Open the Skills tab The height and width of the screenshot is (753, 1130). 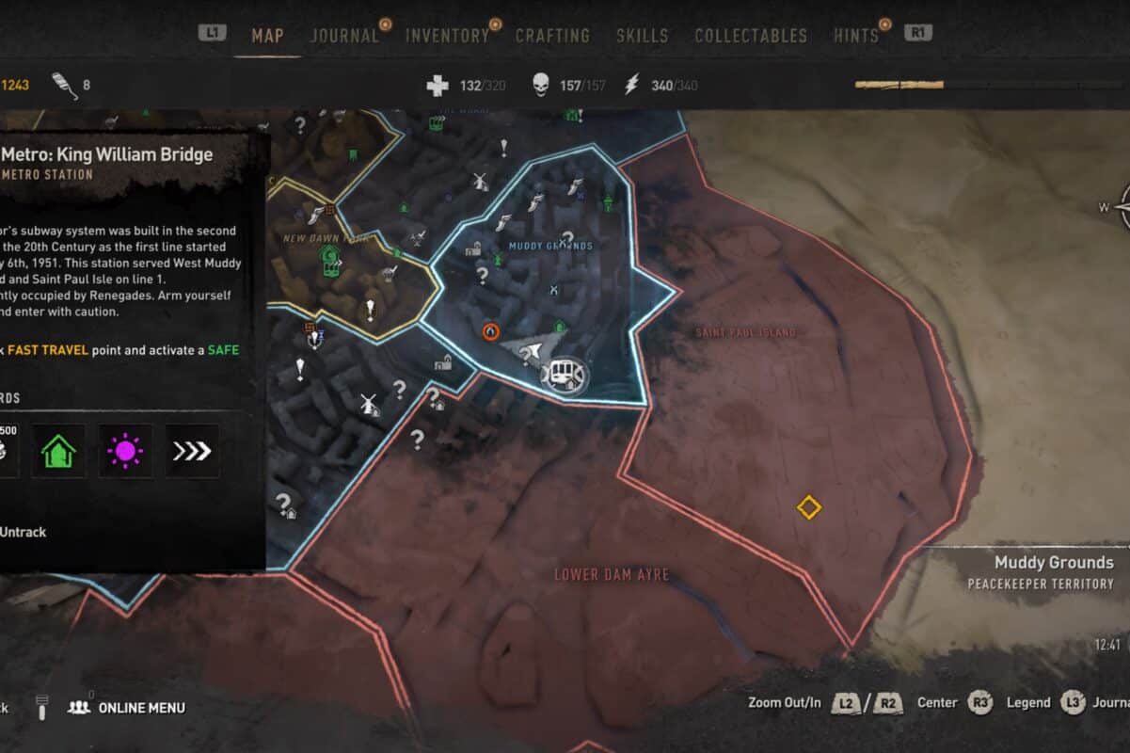[x=642, y=36]
